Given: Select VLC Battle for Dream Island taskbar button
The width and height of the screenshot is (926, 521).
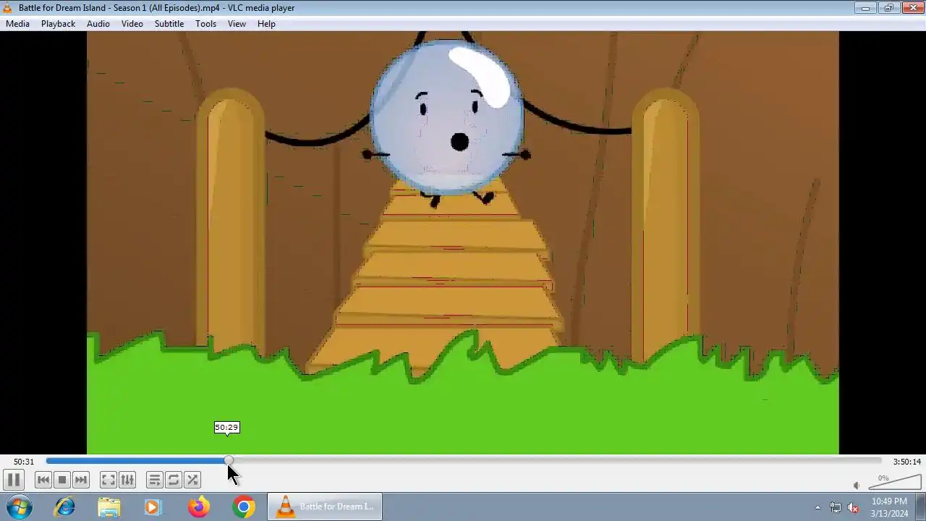Looking at the screenshot, I should [325, 507].
